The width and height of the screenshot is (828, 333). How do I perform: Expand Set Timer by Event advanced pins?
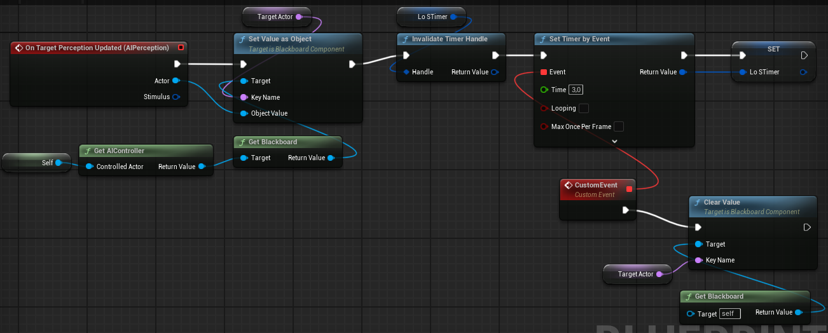(614, 140)
